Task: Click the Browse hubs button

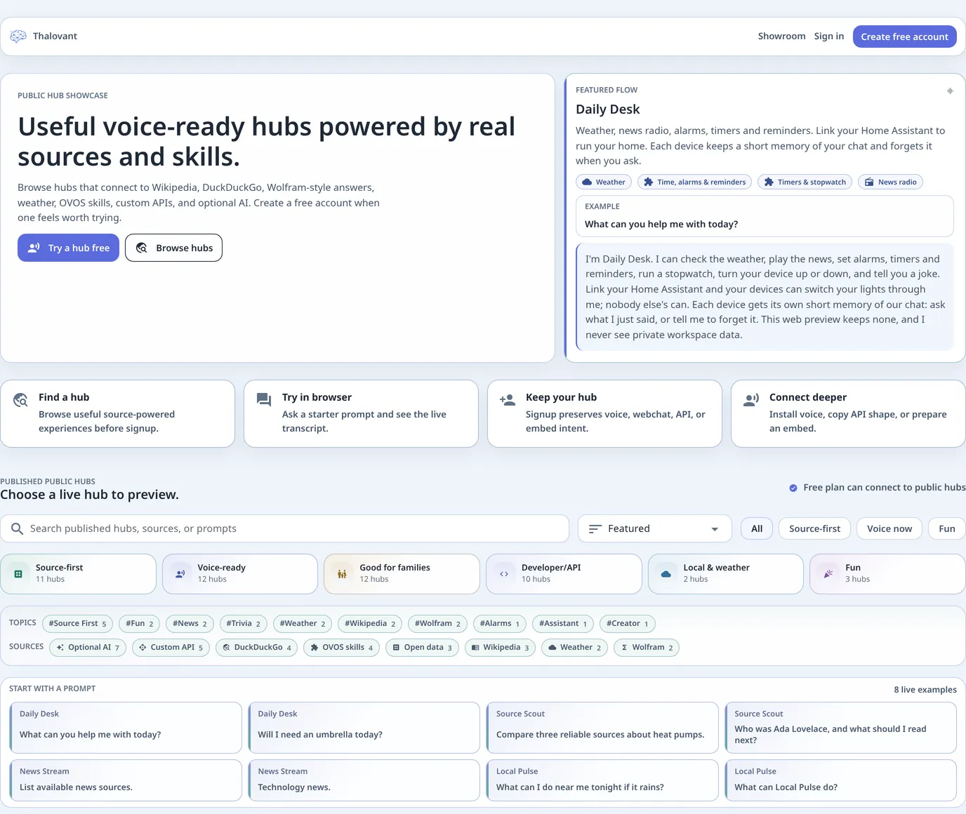Action: (x=173, y=248)
